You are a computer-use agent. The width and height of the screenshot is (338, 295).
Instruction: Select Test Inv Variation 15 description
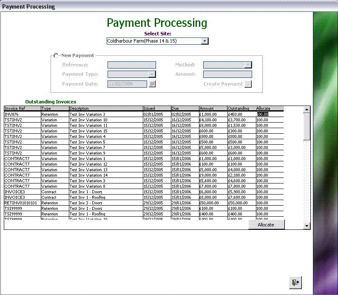tap(88, 131)
